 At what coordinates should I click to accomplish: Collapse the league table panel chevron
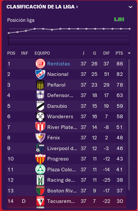[131, 7]
